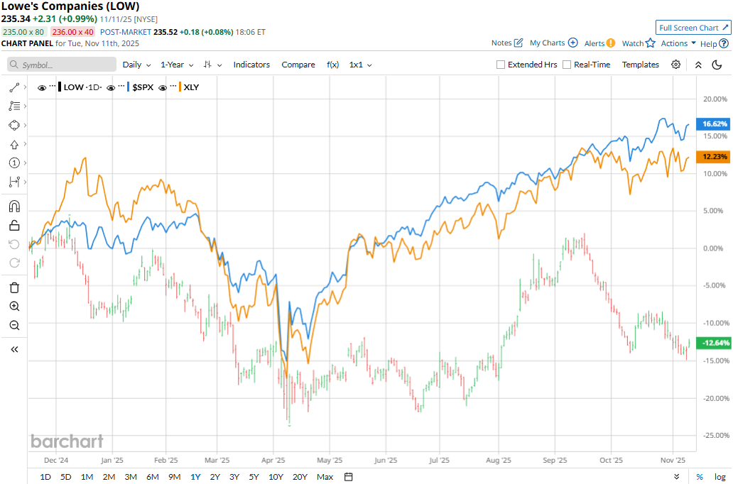The width and height of the screenshot is (733, 484).
Task: Select the 3M time range
Action: coord(131,476)
